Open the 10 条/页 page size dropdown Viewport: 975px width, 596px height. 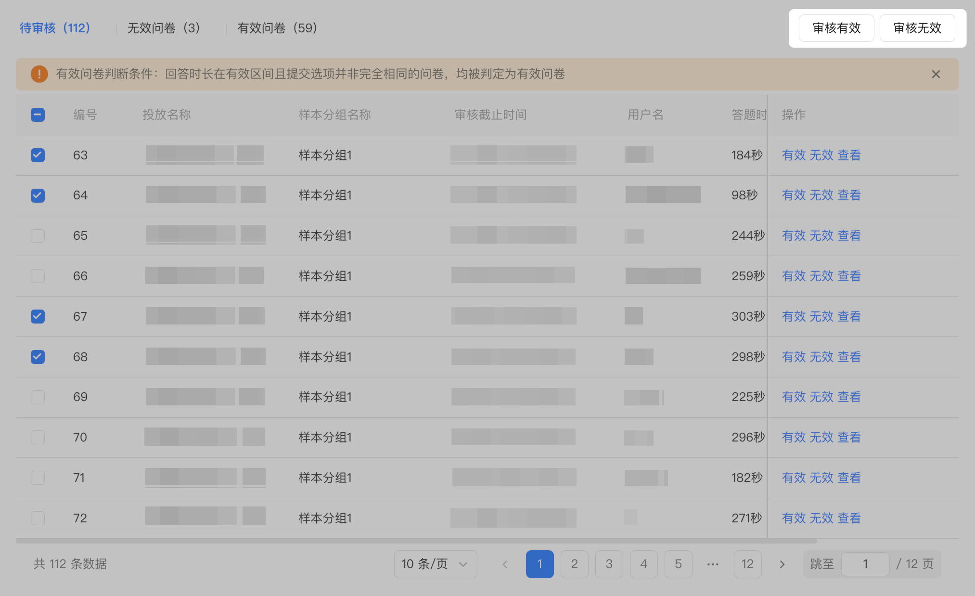pyautogui.click(x=436, y=564)
